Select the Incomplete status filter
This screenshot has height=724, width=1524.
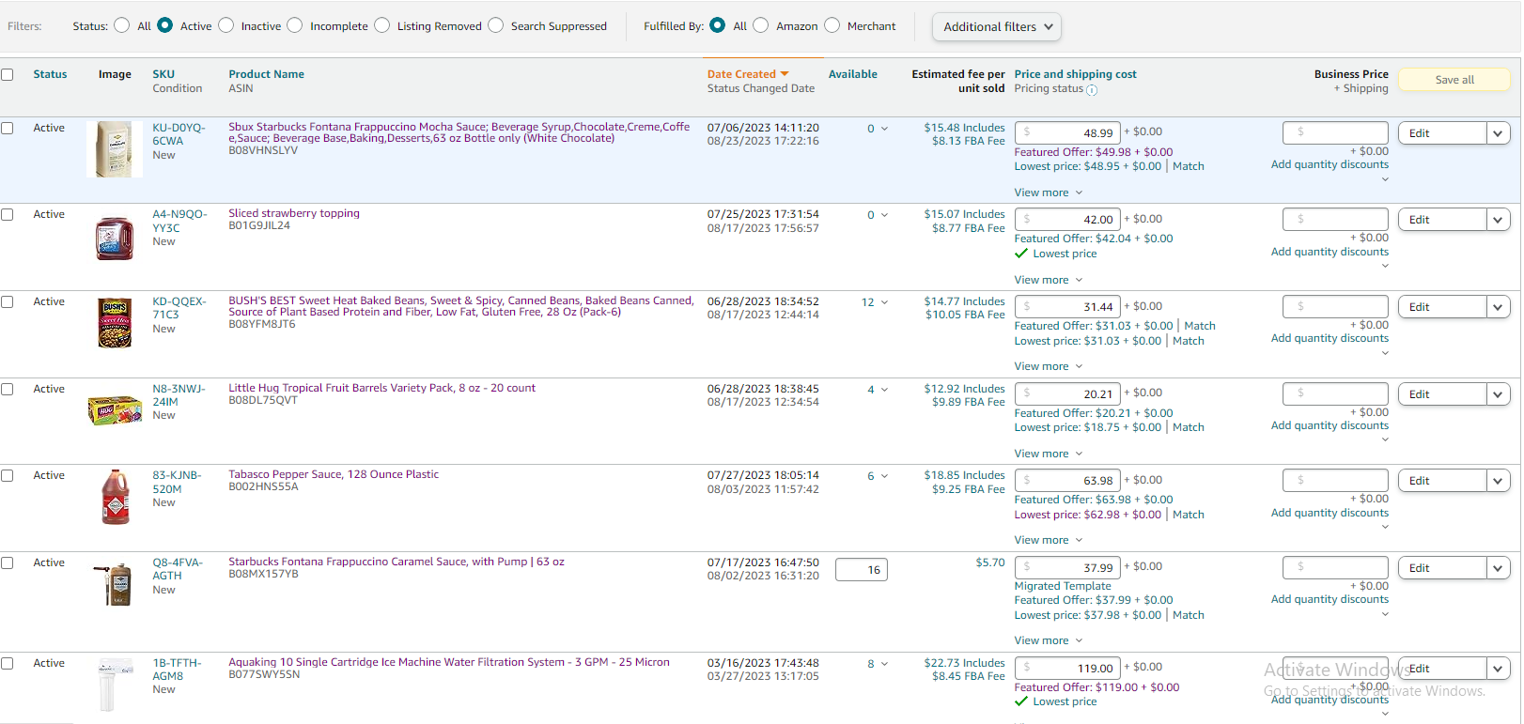coord(295,25)
